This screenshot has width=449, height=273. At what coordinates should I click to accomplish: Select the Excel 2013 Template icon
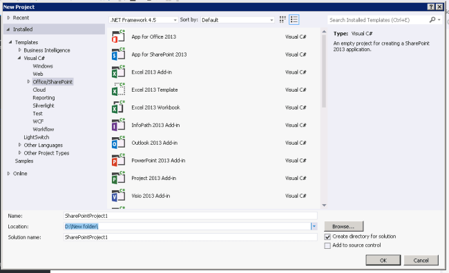pos(118,90)
